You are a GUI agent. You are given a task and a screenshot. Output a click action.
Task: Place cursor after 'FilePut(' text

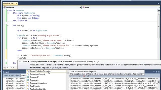coord(26,58)
